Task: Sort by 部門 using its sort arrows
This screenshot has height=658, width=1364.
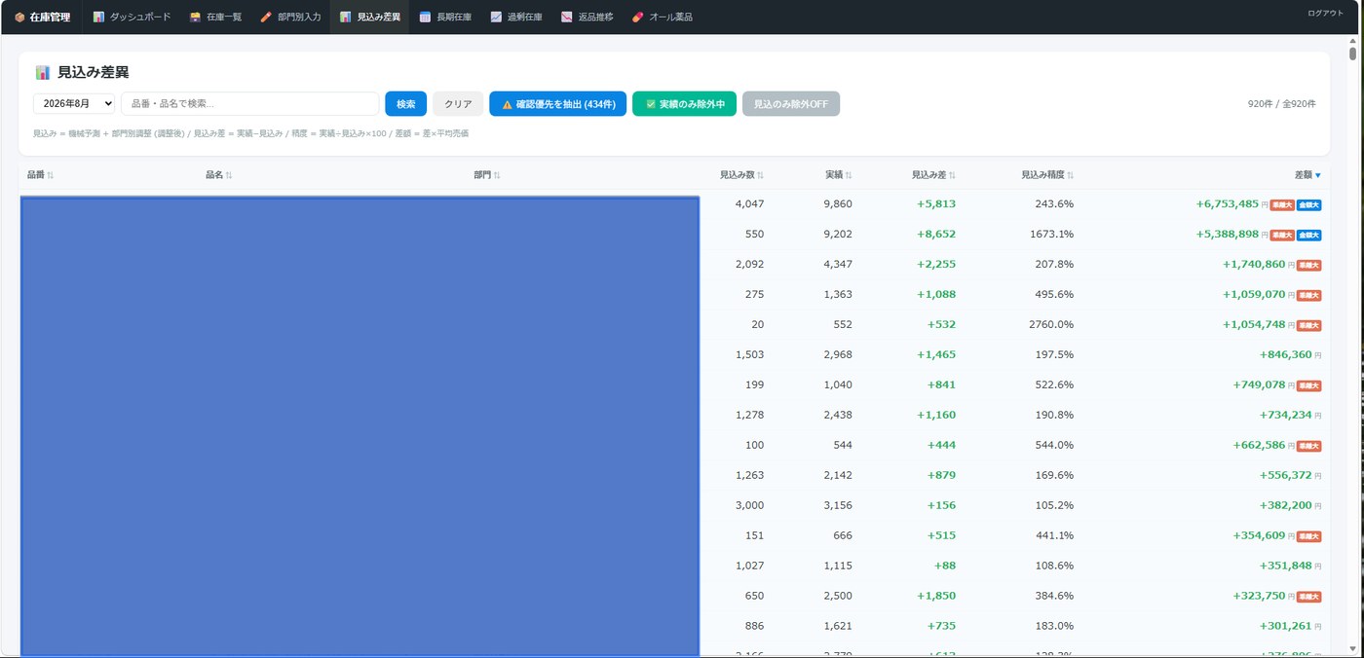Action: pyautogui.click(x=497, y=175)
